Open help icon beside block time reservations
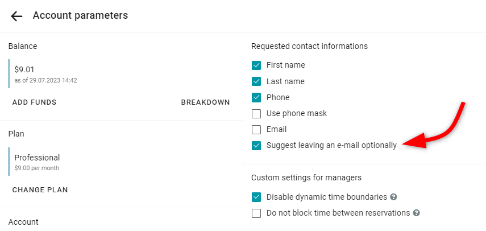This screenshot has height=231, width=486. (x=417, y=213)
